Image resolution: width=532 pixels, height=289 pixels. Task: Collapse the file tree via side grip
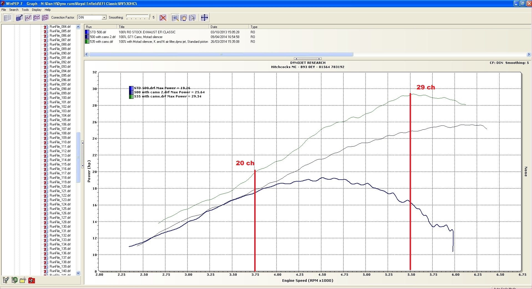[x=82, y=154]
